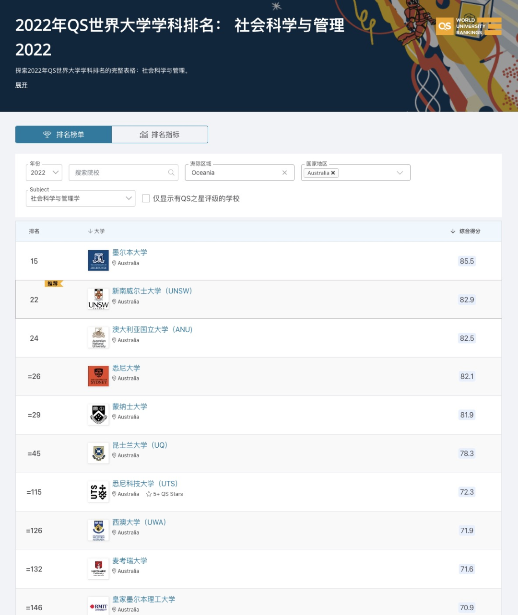This screenshot has height=615, width=518.
Task: Click the 5+ QS Stars badge
Action: (165, 494)
